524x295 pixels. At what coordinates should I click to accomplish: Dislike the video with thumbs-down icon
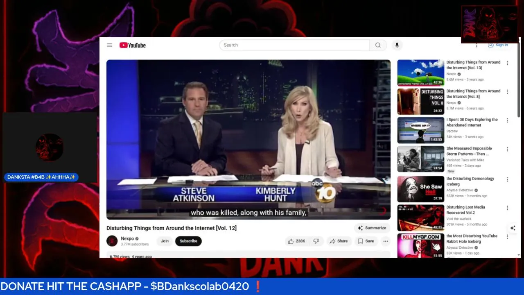pos(316,241)
